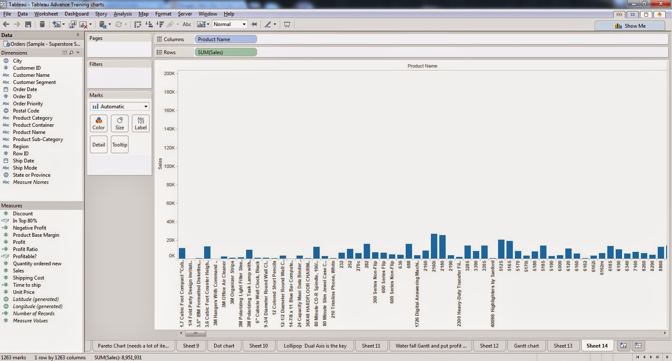Viewport: 672px width, 361px height.
Task: Click the horizontal scrollbar thumb below chart
Action: tap(196, 333)
